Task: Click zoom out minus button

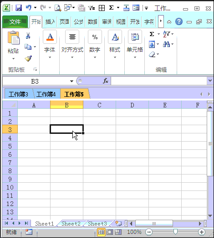Action: pyautogui.click(x=149, y=232)
